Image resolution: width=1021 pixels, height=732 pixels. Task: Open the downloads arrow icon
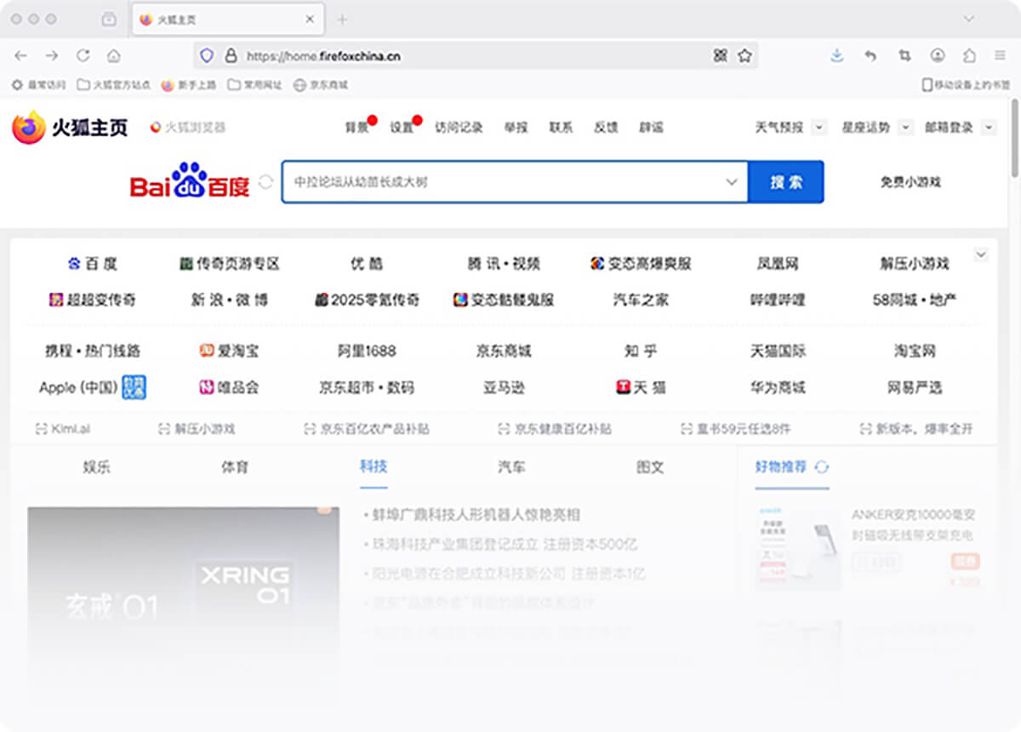837,55
